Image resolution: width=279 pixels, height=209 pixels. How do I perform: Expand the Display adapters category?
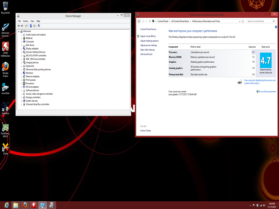pyautogui.click(x=22, y=49)
